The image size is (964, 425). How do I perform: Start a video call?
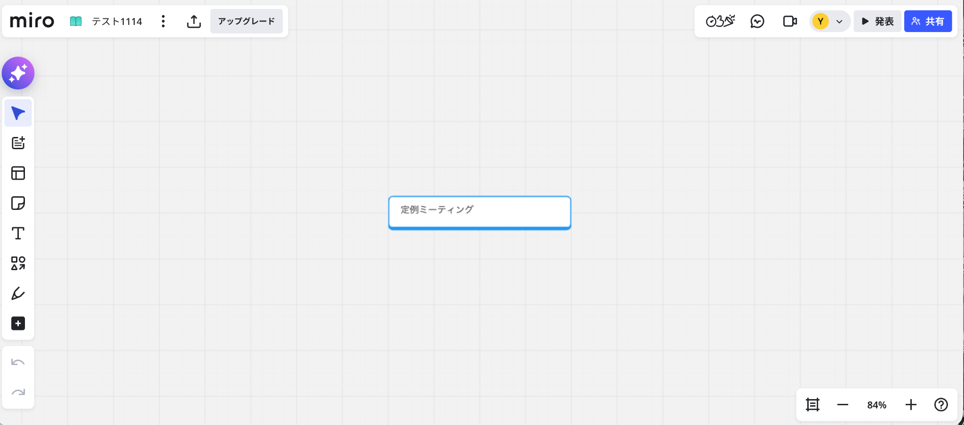point(790,21)
